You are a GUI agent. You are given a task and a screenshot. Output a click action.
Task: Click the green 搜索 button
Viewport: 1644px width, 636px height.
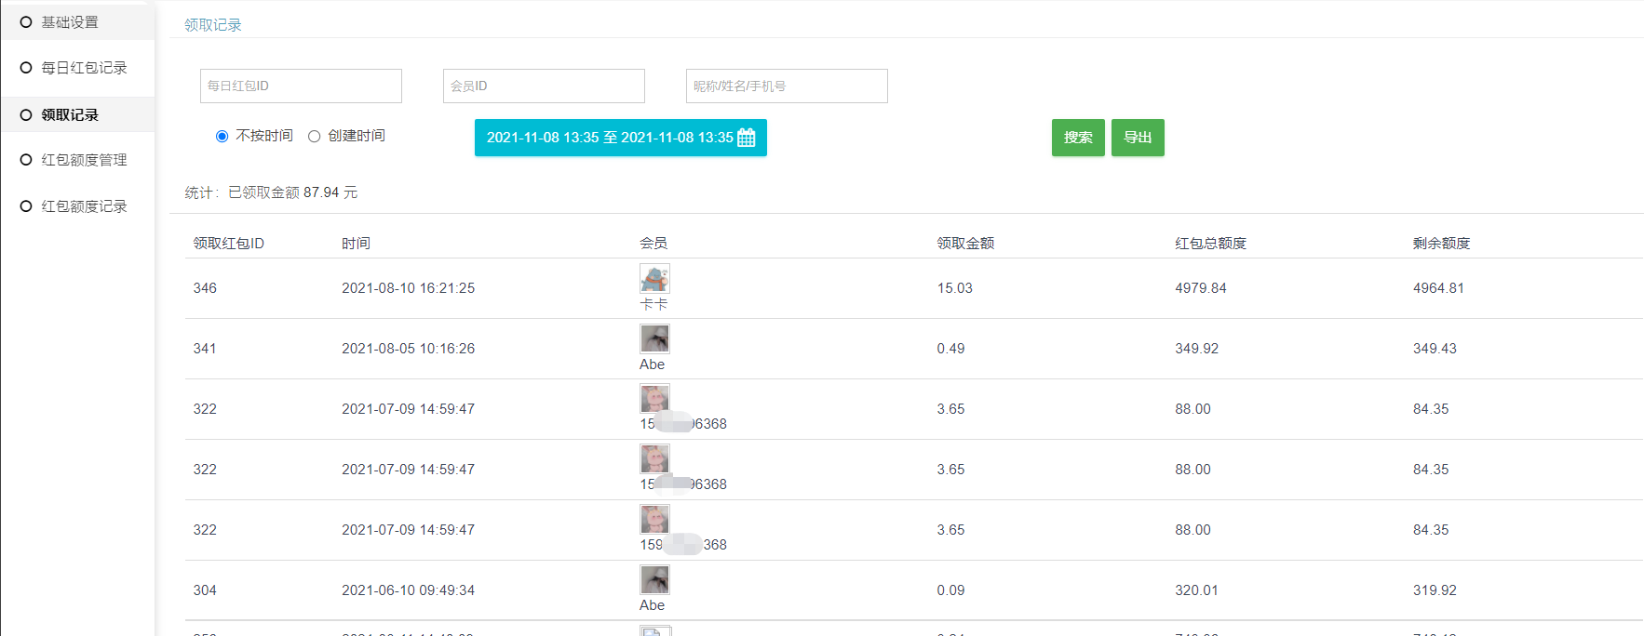coord(1078,138)
